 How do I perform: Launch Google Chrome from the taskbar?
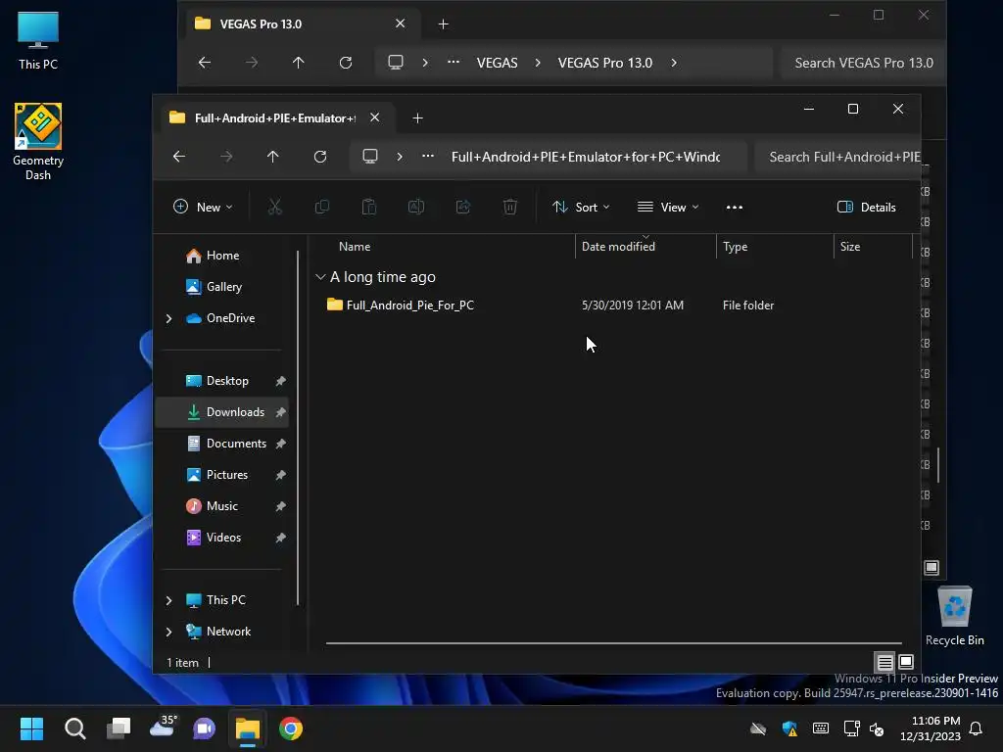coord(290,728)
